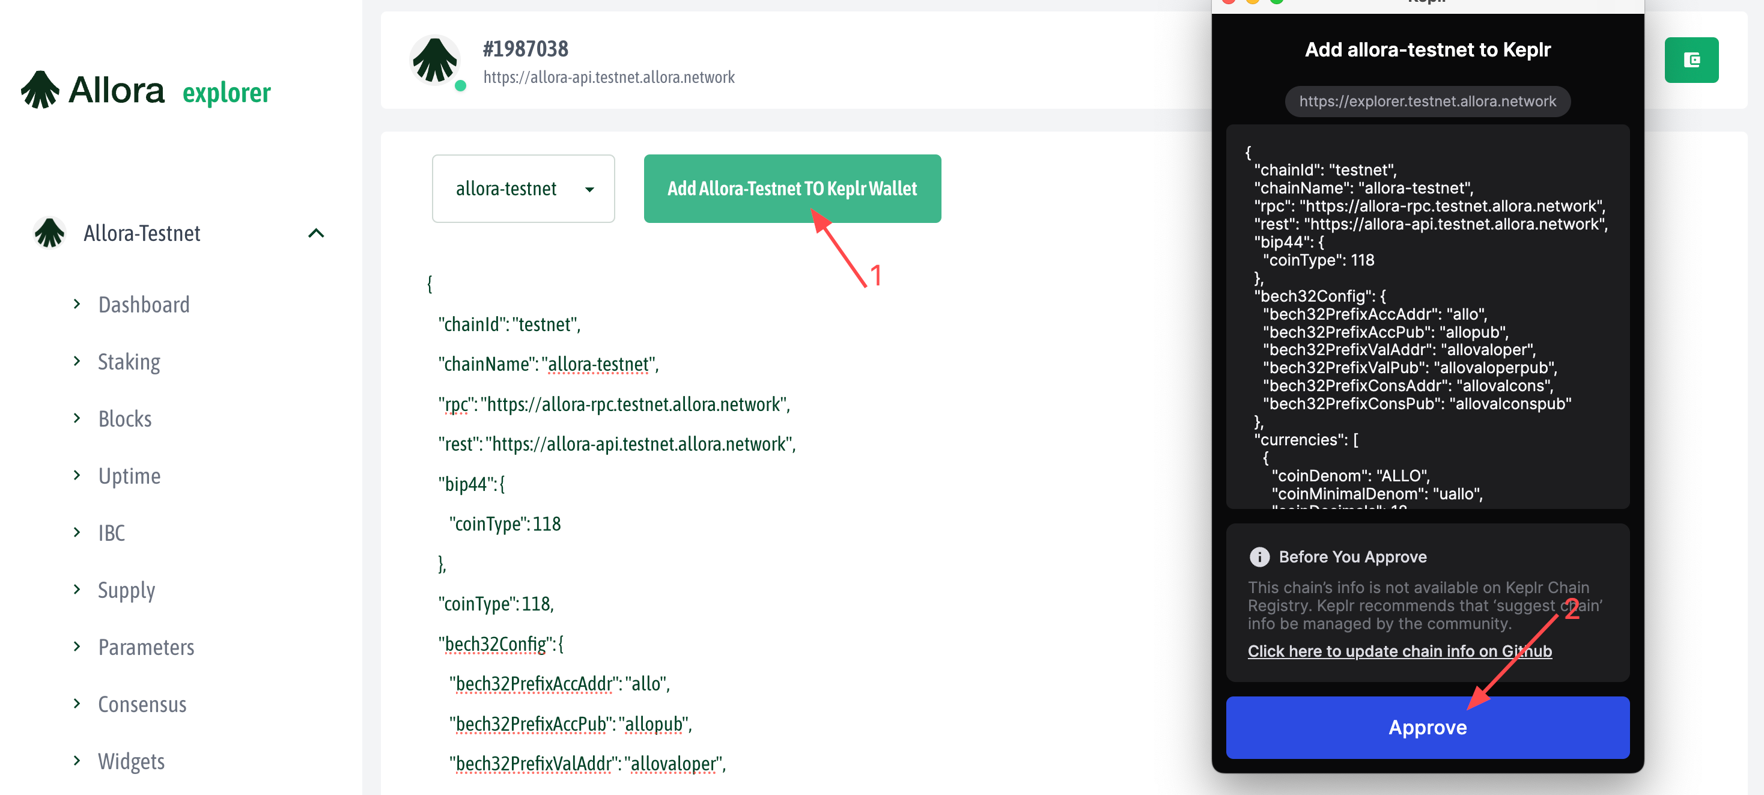Open the Parameters section
The image size is (1764, 795).
click(x=146, y=647)
